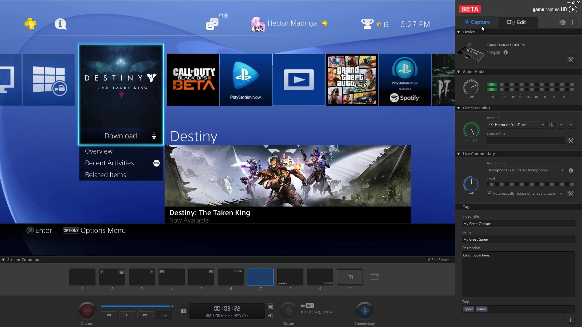Toggle the Commentary microphone button
Screen dimensions: 582x327
point(365,311)
